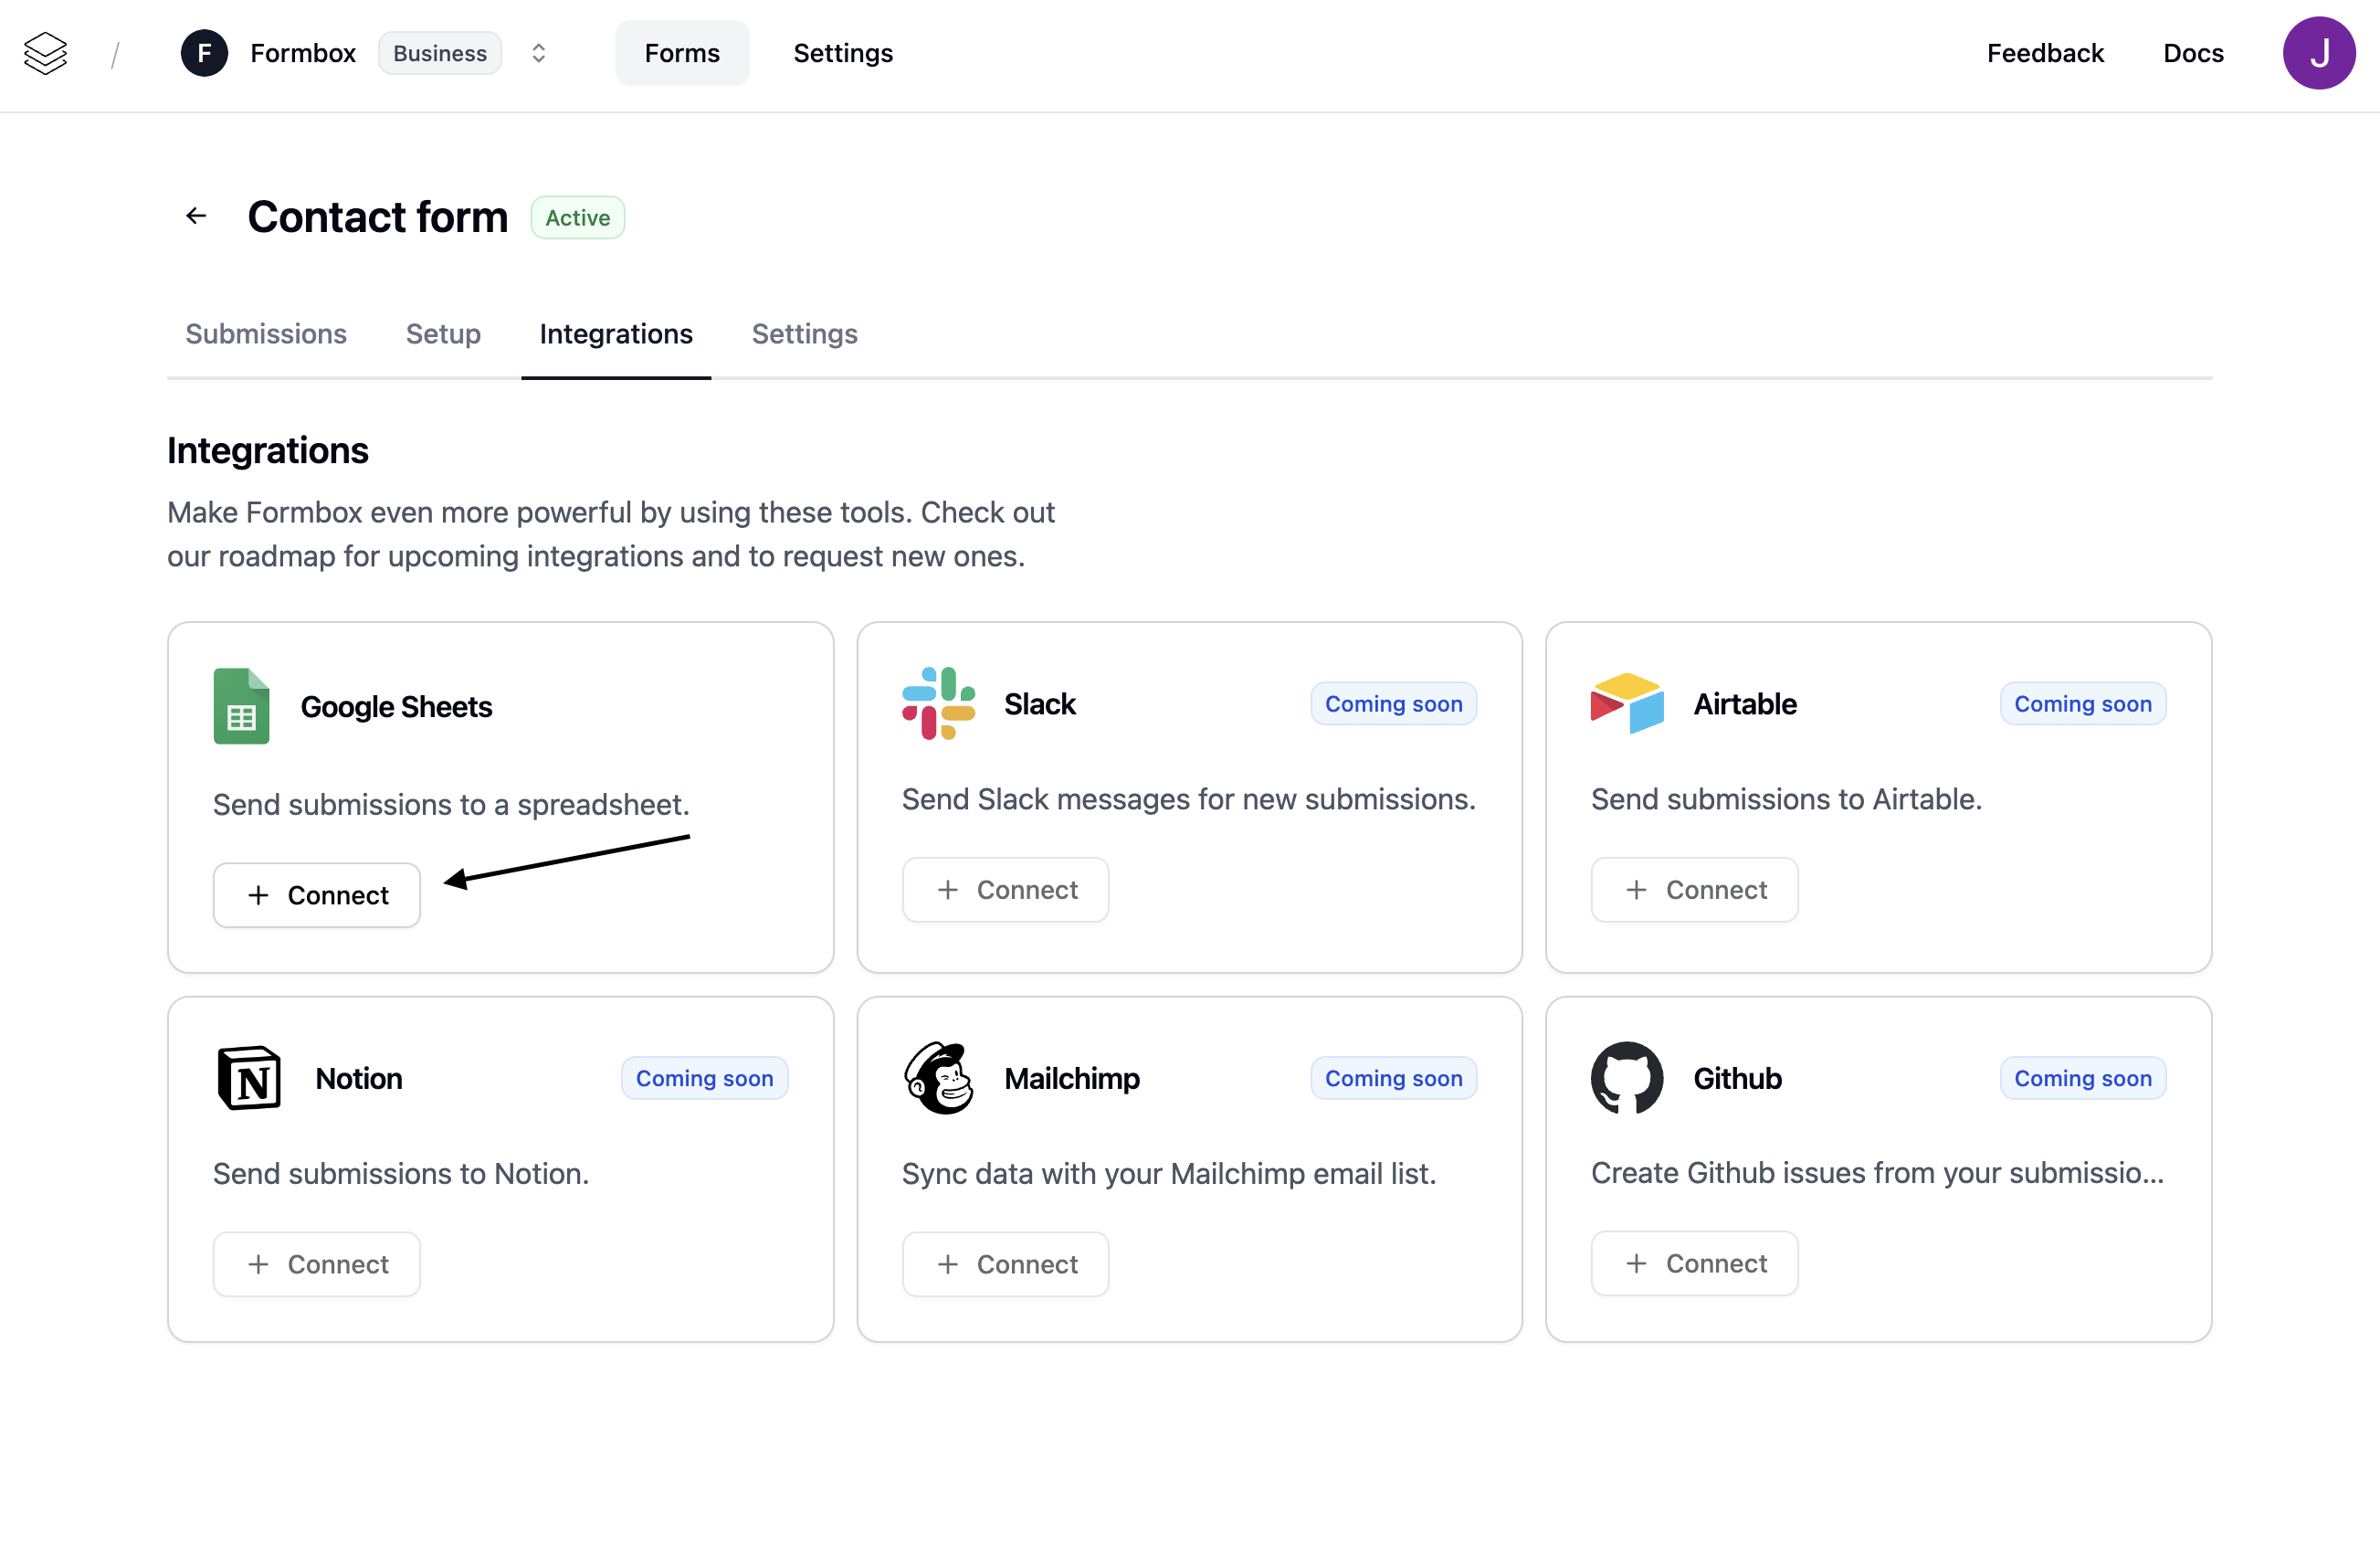Click the Notion logo icon

(249, 1078)
